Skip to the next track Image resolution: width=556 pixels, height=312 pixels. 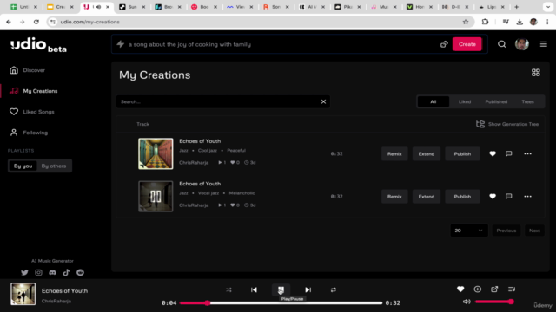308,289
